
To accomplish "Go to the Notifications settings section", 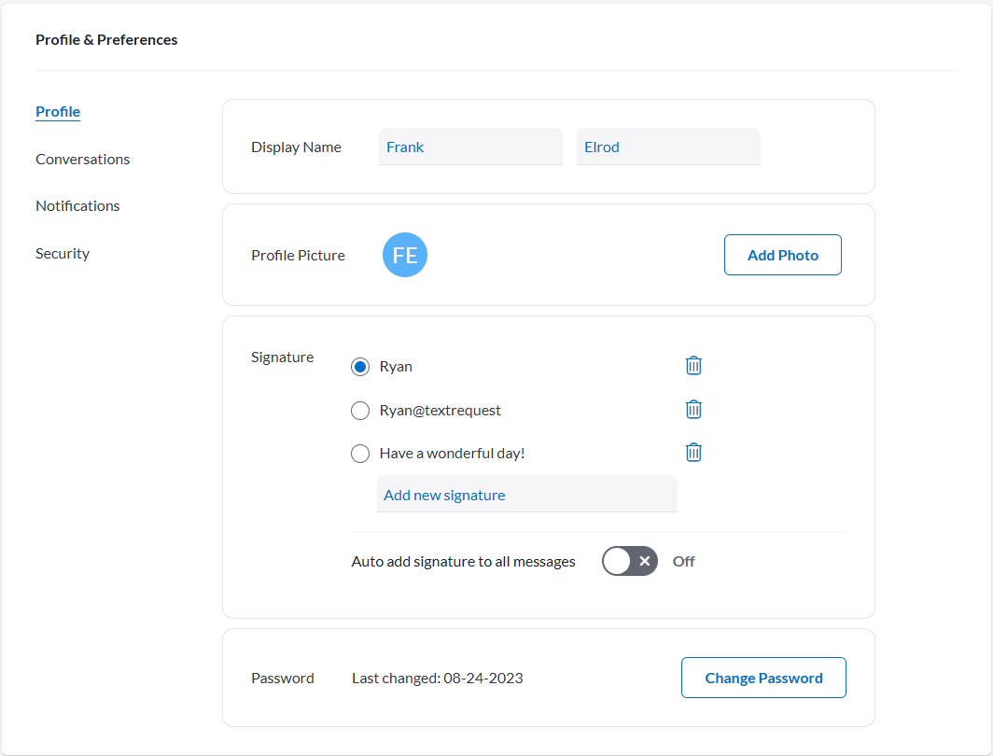I will click(77, 206).
